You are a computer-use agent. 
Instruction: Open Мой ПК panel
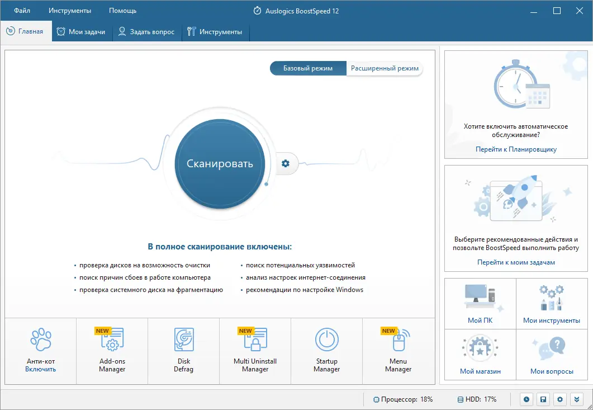click(x=480, y=303)
